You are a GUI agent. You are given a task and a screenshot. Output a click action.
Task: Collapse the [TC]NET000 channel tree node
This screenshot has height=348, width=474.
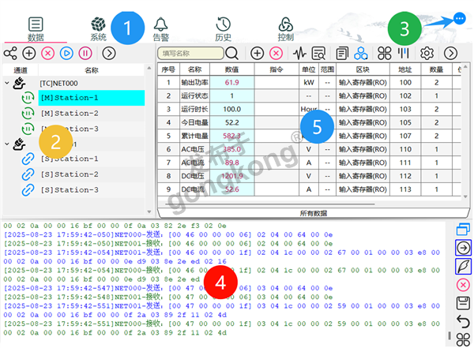coord(6,82)
